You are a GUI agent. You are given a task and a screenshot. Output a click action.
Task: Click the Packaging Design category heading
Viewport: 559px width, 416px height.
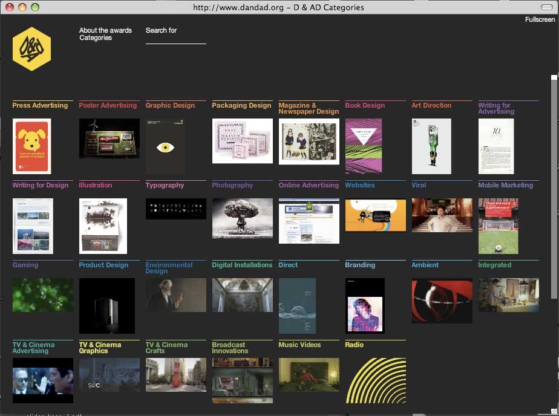click(241, 105)
